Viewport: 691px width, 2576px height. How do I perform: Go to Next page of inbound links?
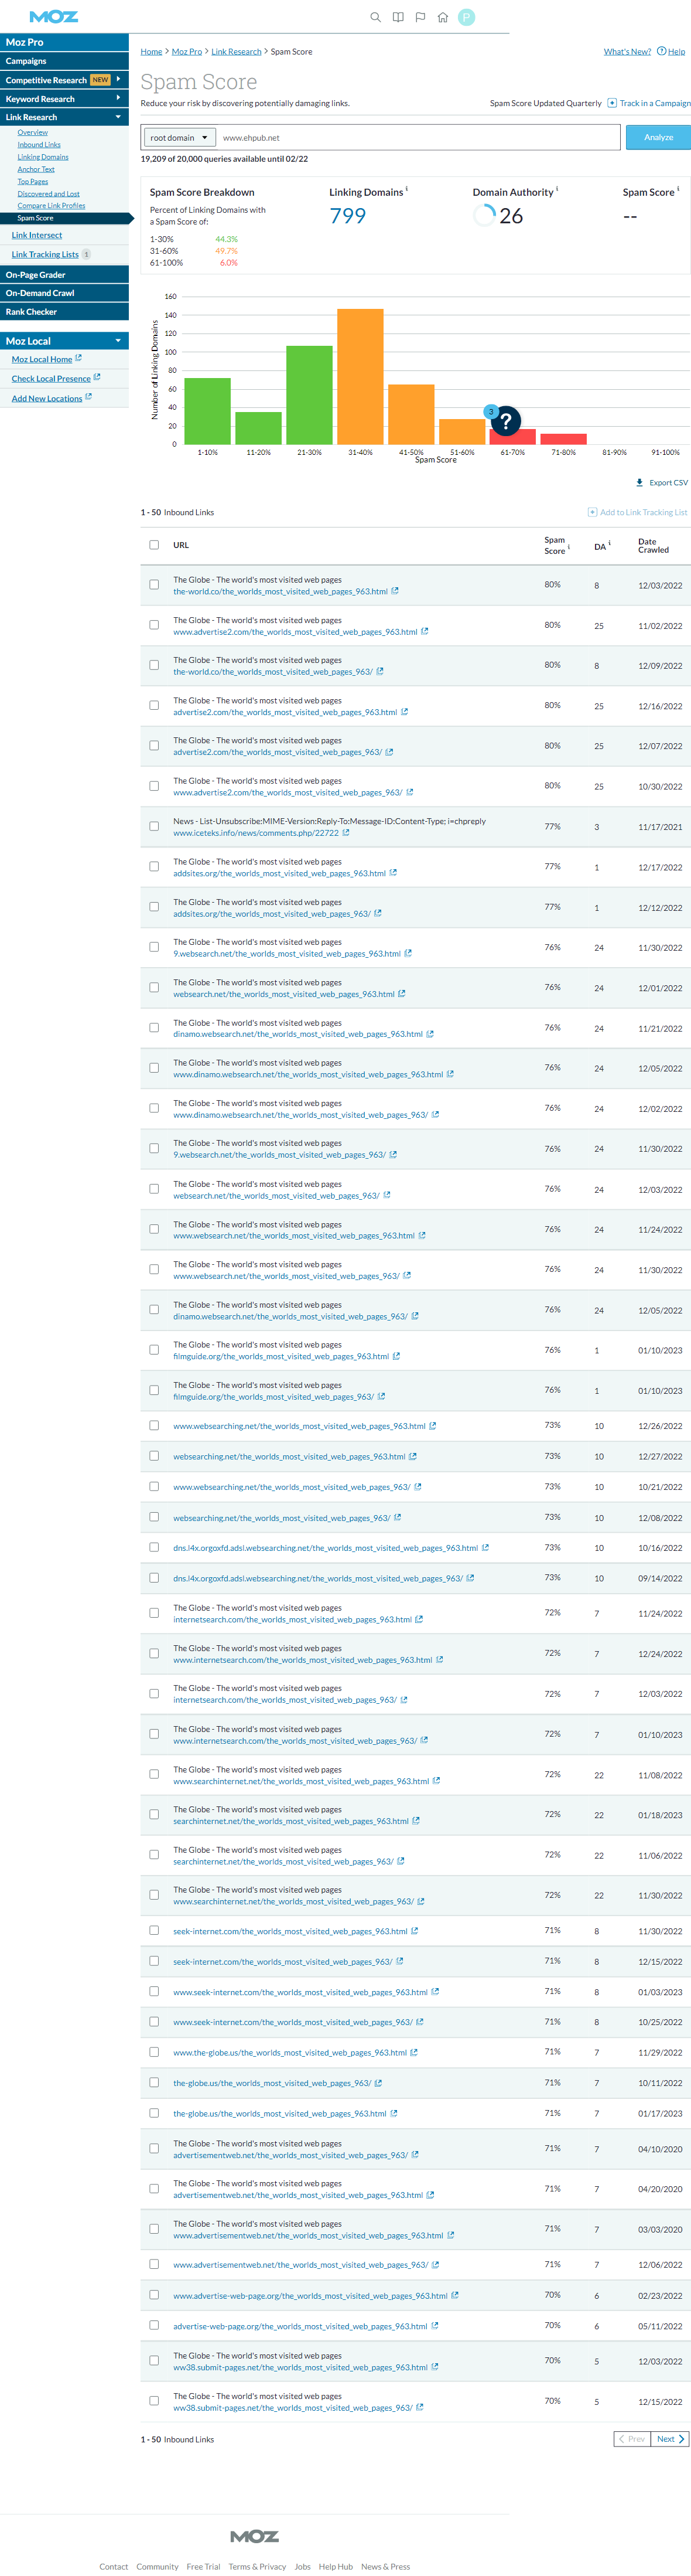pos(670,2439)
